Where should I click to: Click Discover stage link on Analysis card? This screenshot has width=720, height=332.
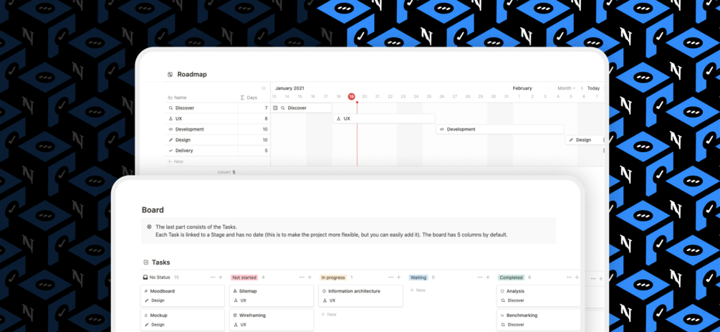[x=513, y=300]
